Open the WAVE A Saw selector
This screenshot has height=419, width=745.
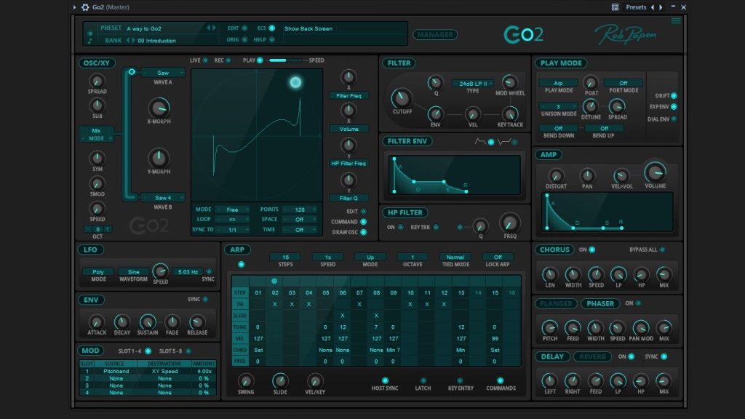click(163, 73)
